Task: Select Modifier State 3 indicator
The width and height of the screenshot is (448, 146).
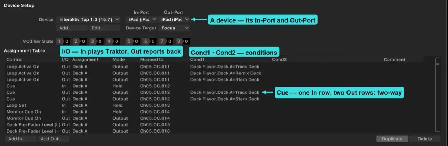Action: pos(96,41)
